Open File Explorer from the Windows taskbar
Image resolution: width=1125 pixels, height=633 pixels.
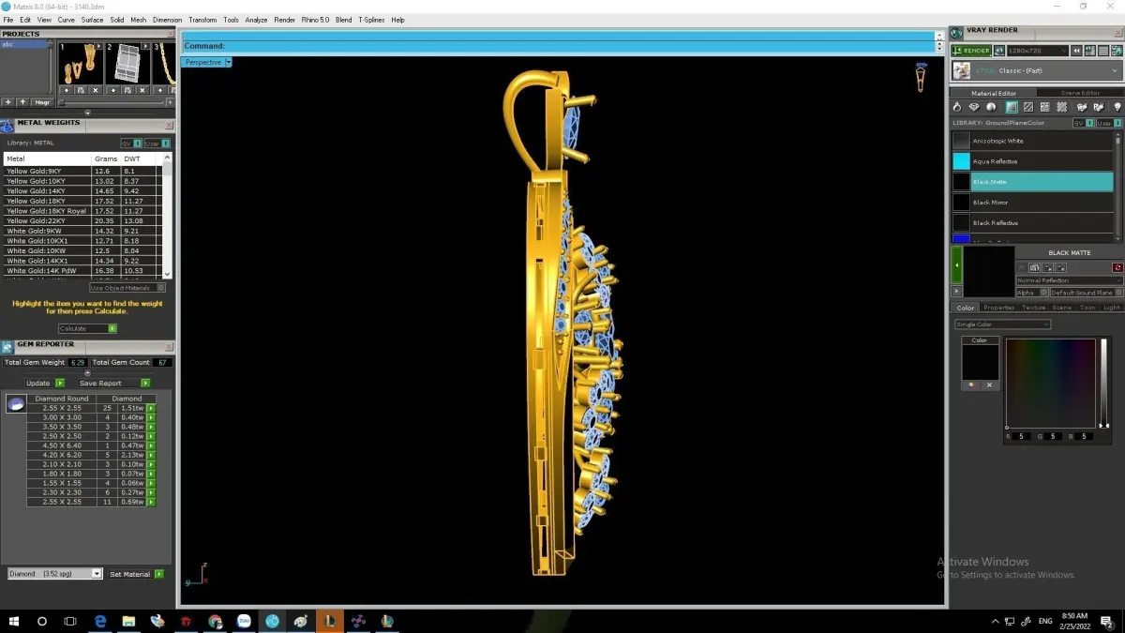click(x=128, y=621)
